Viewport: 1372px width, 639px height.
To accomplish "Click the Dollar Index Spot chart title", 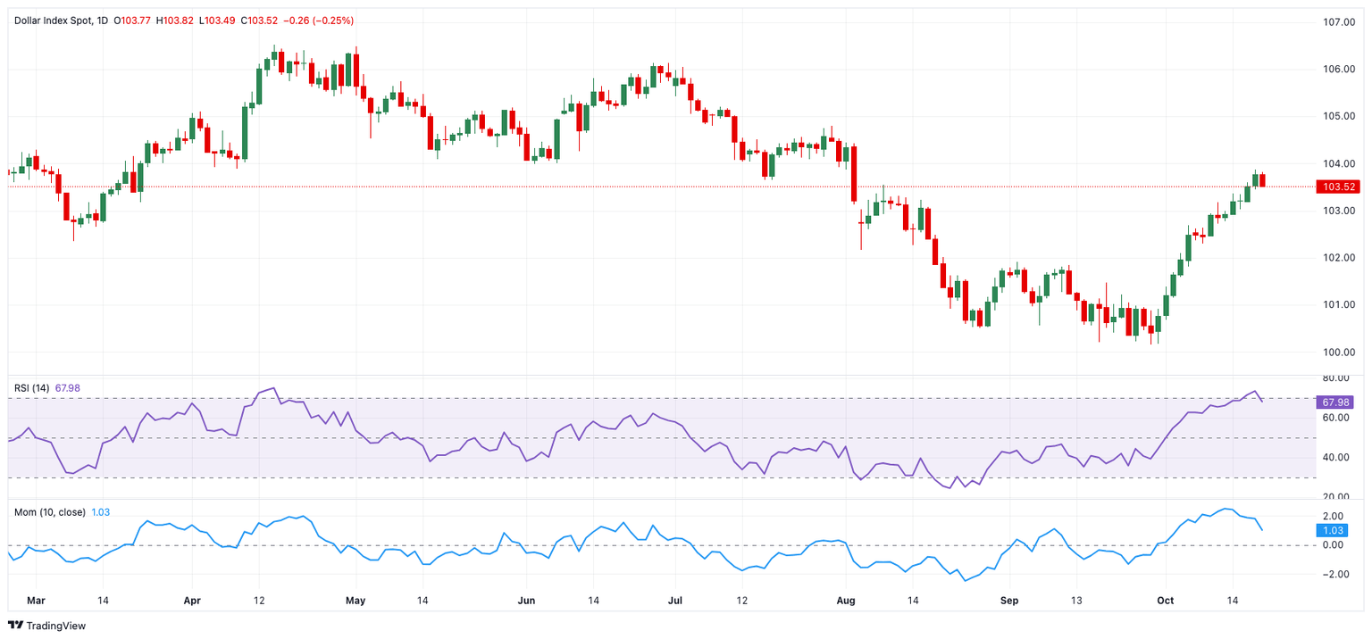I will (54, 20).
